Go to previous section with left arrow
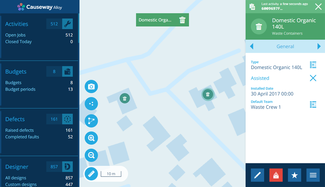This screenshot has width=325, height=187. [x=252, y=46]
